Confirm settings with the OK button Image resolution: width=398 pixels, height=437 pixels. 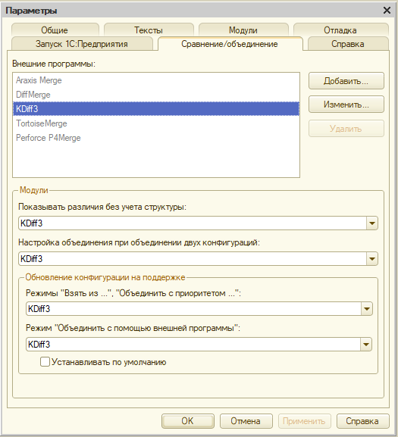point(188,421)
